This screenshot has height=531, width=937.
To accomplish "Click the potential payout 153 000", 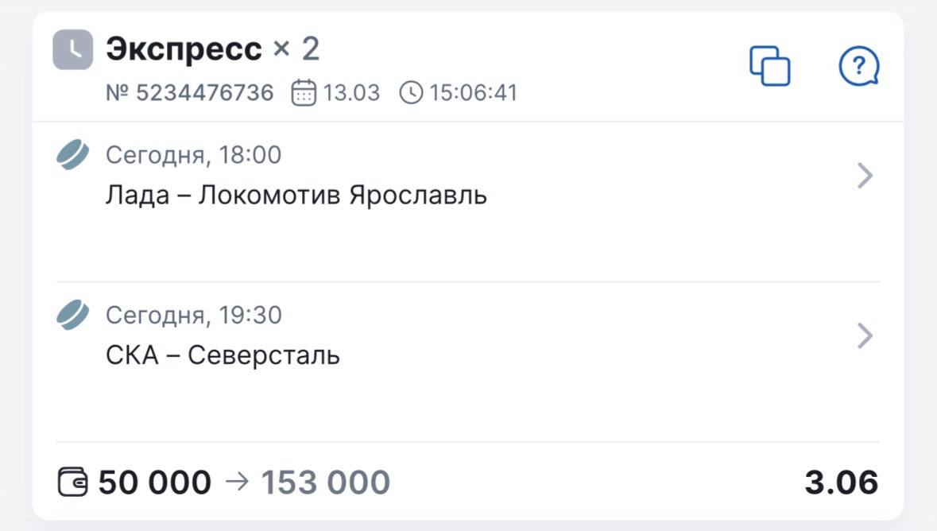I will 326,483.
